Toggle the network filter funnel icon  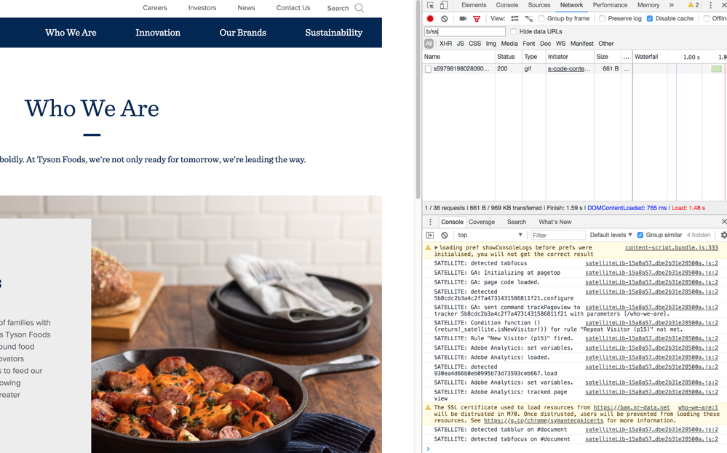pos(477,19)
